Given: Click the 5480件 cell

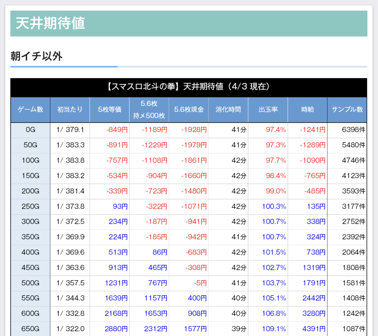Looking at the screenshot, I should [347, 145].
